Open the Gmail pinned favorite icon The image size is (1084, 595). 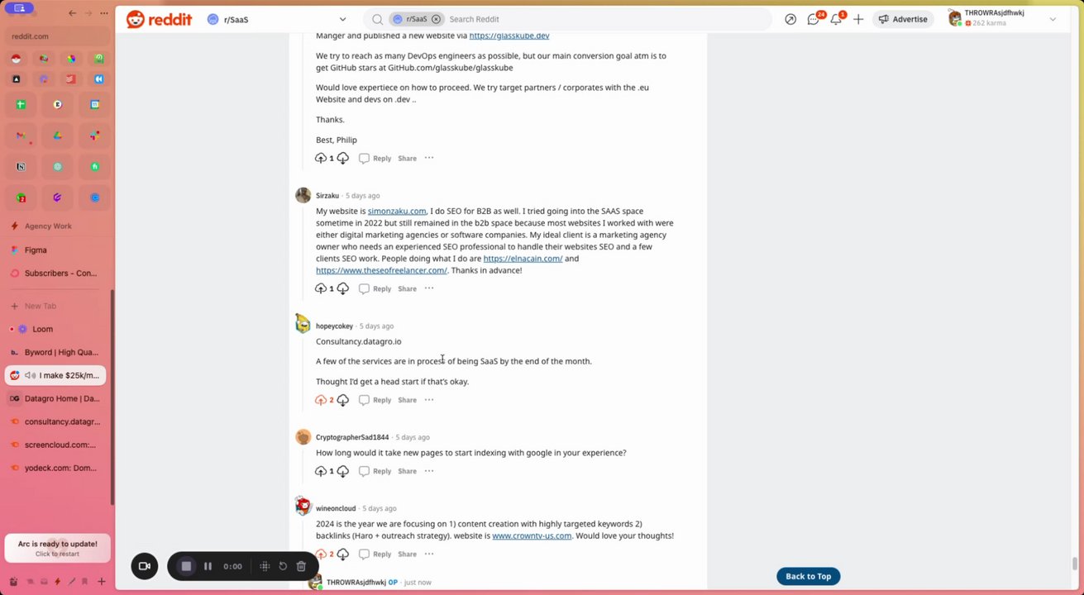[x=21, y=136]
